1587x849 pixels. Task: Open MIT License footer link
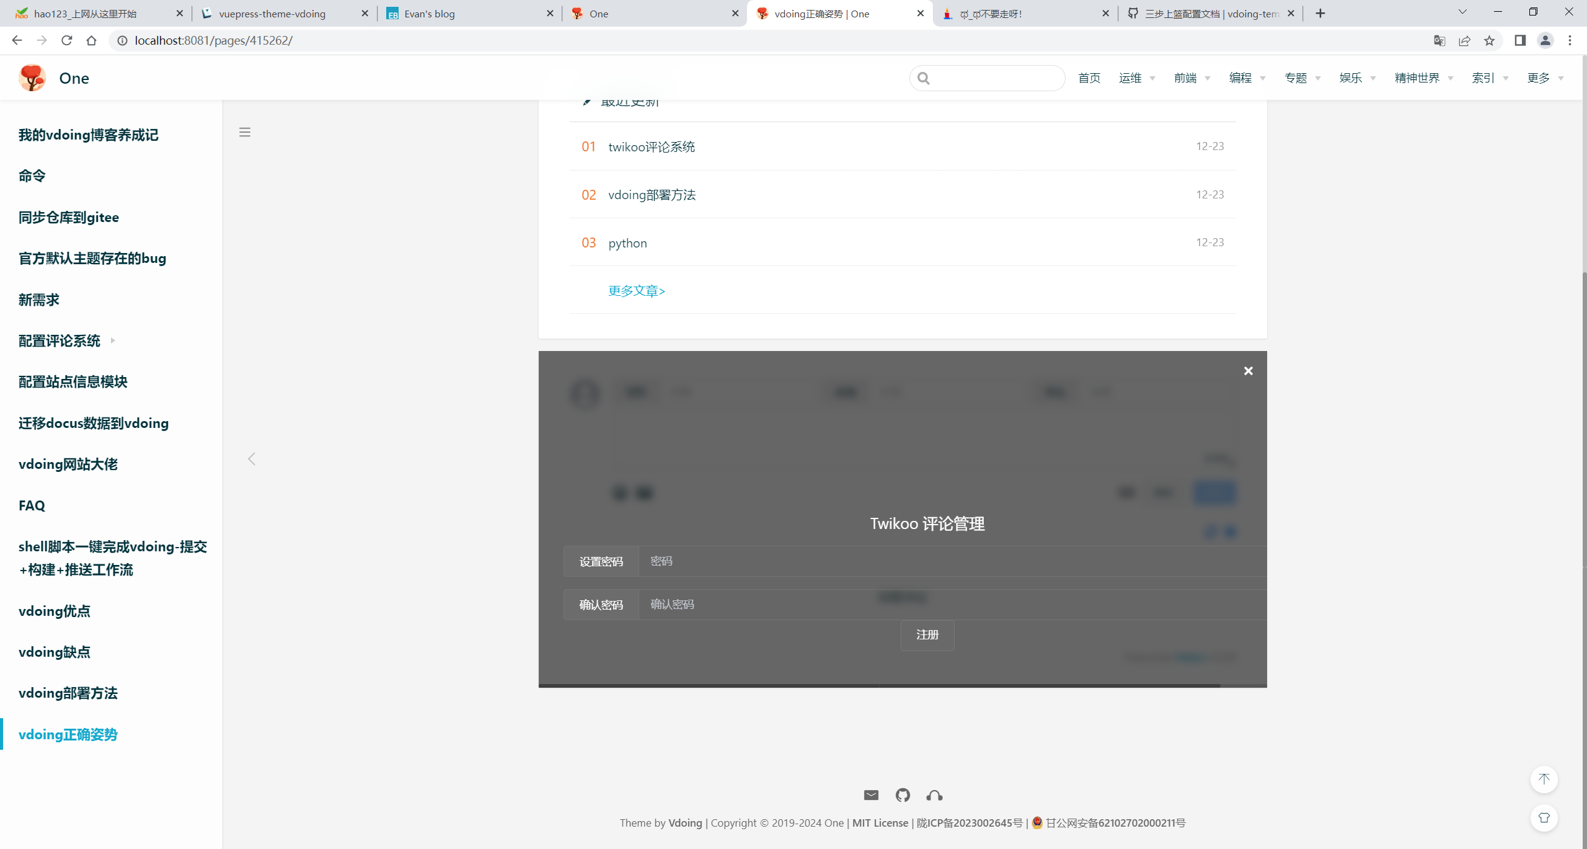point(880,823)
